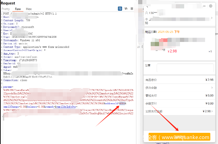Switch to the Pretty request view tab

[x=6, y=9]
